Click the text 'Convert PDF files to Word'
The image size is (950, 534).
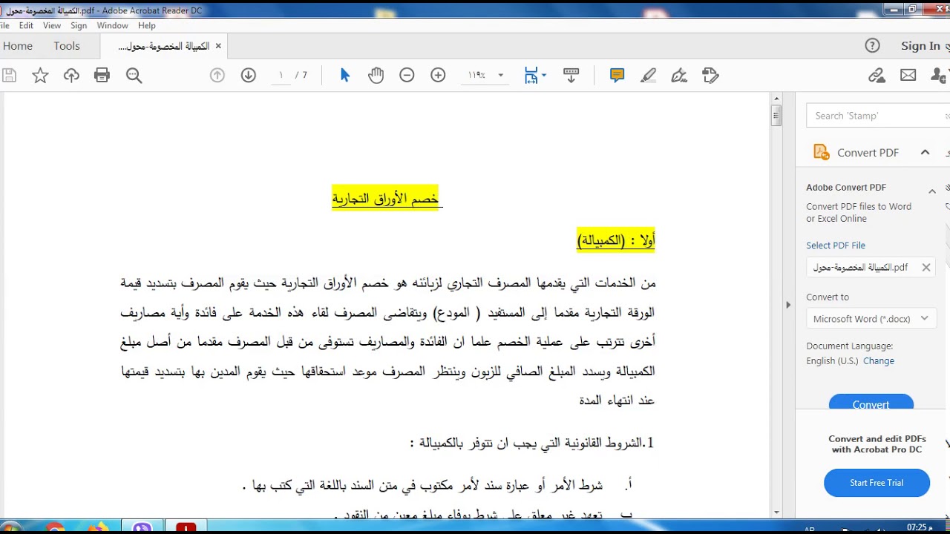(859, 207)
